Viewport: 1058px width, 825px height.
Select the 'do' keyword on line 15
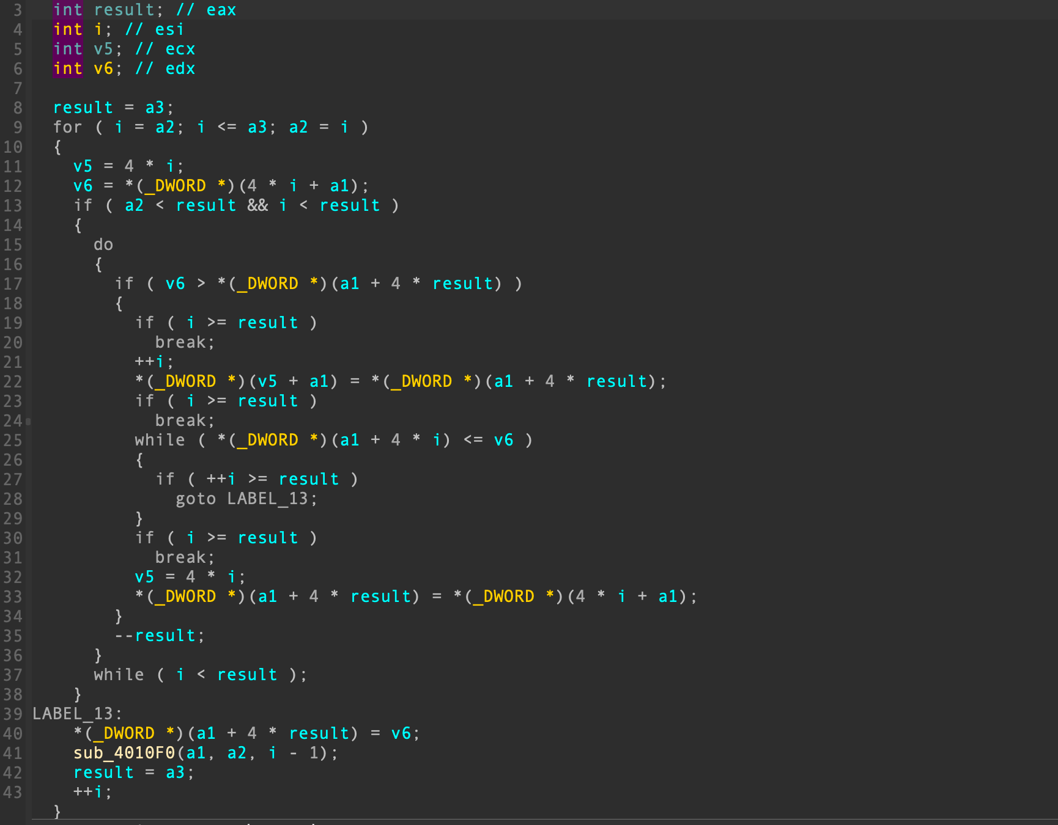tap(103, 244)
